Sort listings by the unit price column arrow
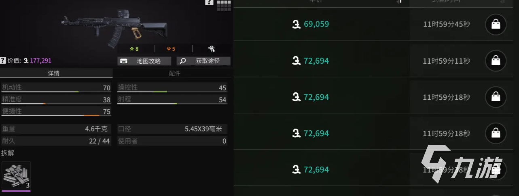The width and height of the screenshot is (519, 196). [x=400, y=2]
